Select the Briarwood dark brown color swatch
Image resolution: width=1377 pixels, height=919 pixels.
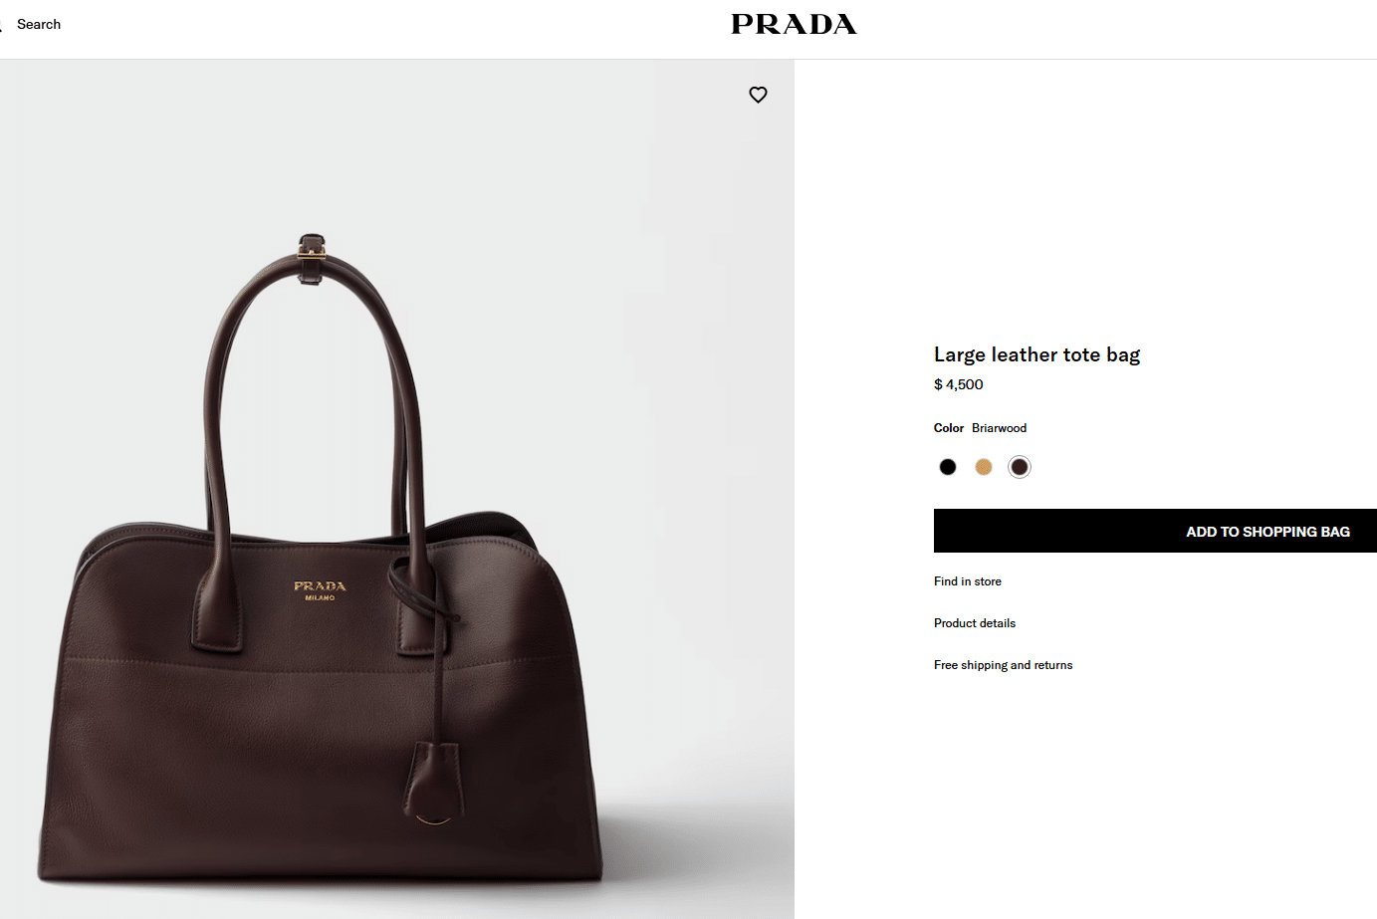coord(1020,467)
